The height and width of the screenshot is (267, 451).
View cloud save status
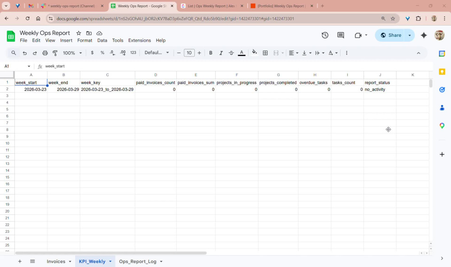[x=99, y=33]
